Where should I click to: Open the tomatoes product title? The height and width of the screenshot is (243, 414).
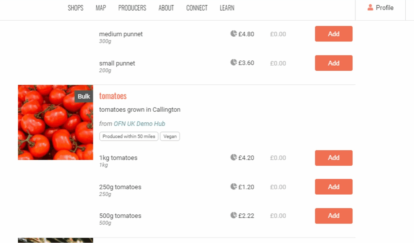(x=113, y=96)
